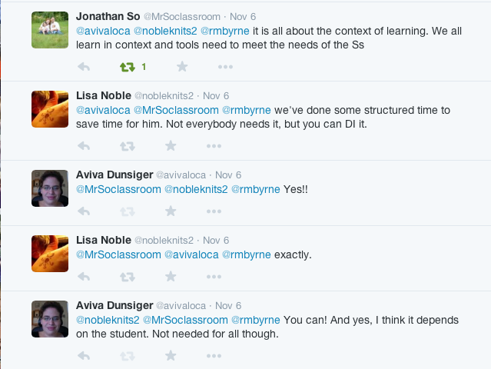Undo retweet on Jonathan So's tweet

tap(128, 67)
